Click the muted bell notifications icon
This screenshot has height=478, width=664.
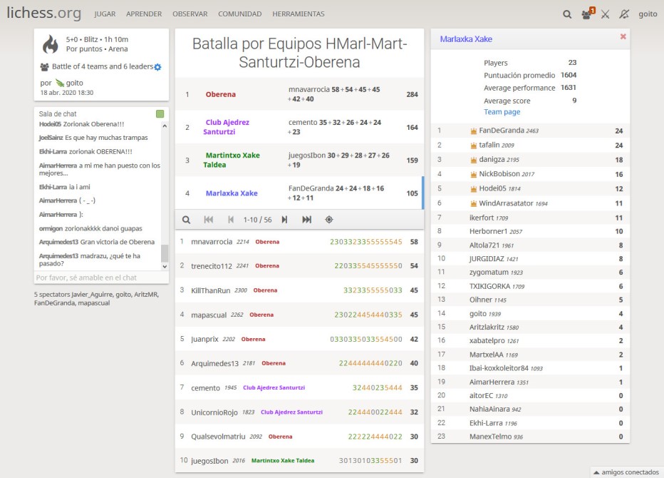(x=625, y=14)
